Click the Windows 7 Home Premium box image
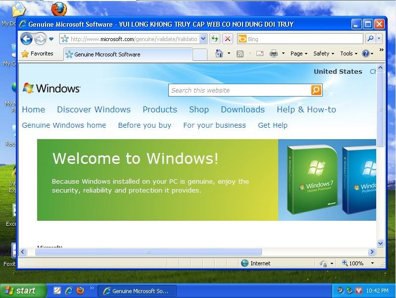Screen dimensions: 396x298 point(312,179)
